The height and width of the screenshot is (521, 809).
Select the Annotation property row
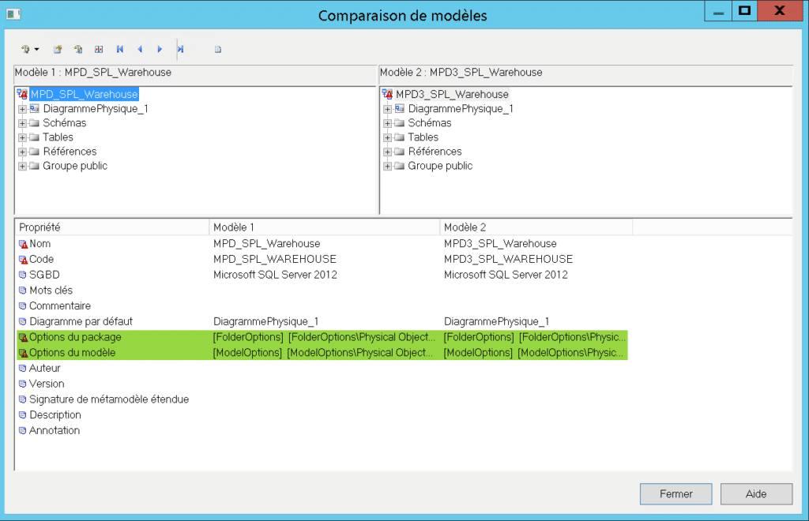coord(322,430)
